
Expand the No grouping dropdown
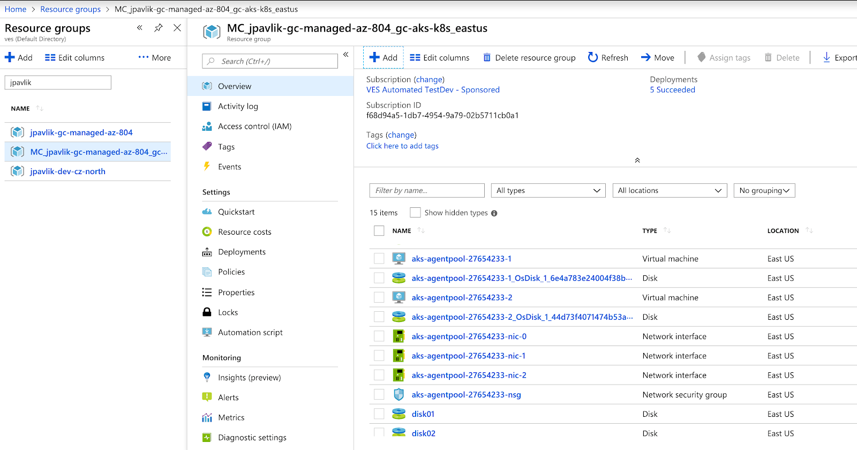(x=764, y=191)
